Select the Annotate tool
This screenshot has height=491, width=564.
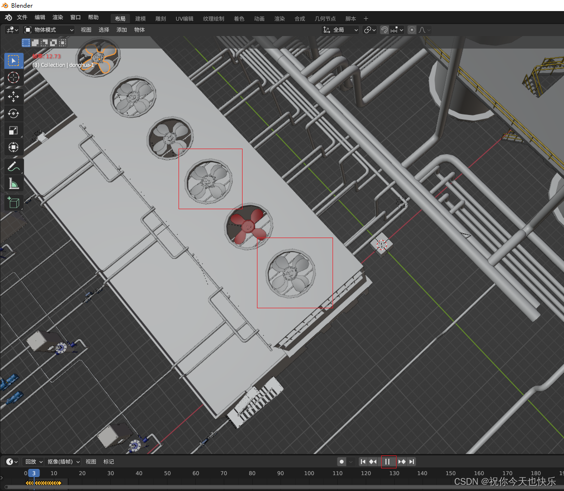(13, 166)
